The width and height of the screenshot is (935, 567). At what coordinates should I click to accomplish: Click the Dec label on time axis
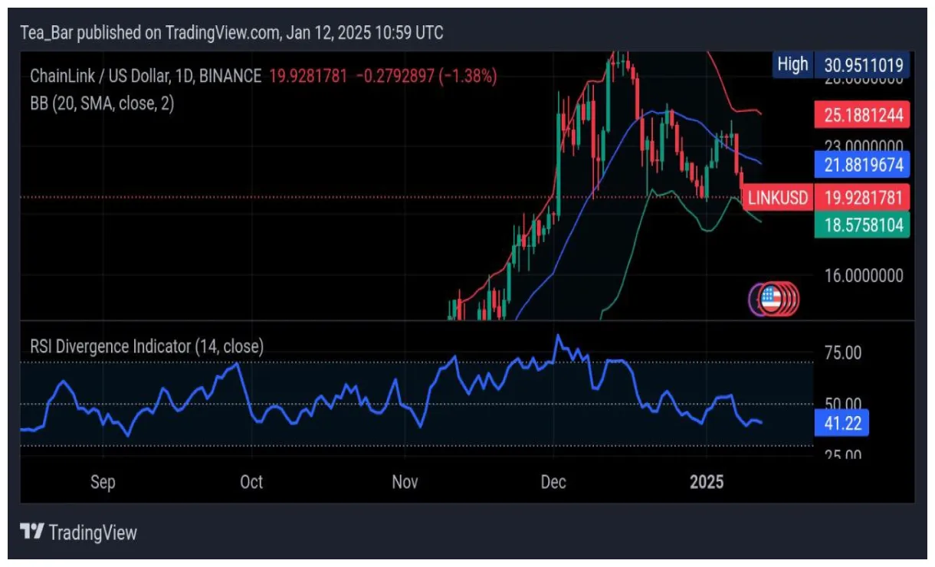554,483
